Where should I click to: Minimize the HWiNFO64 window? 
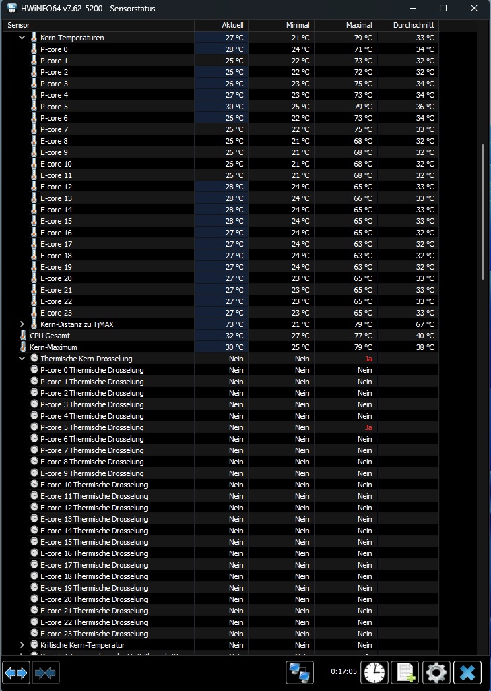pyautogui.click(x=413, y=8)
